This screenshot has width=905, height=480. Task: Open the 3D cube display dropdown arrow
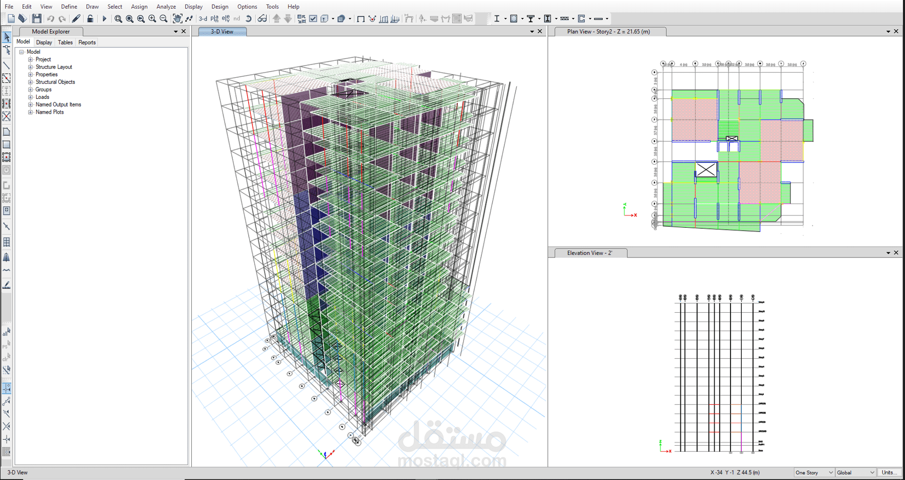tap(350, 19)
